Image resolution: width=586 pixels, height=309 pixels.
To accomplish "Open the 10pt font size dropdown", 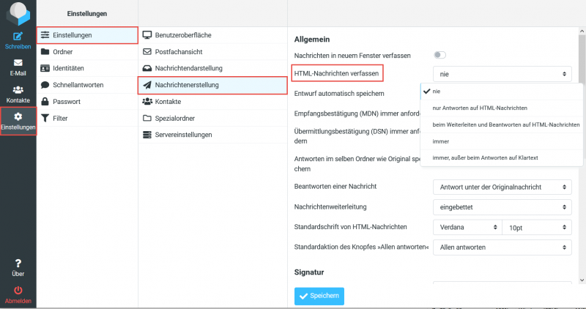I will point(536,227).
